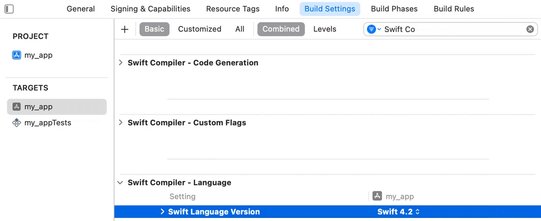Click the build settings search field
541x221 pixels.
(x=450, y=29)
